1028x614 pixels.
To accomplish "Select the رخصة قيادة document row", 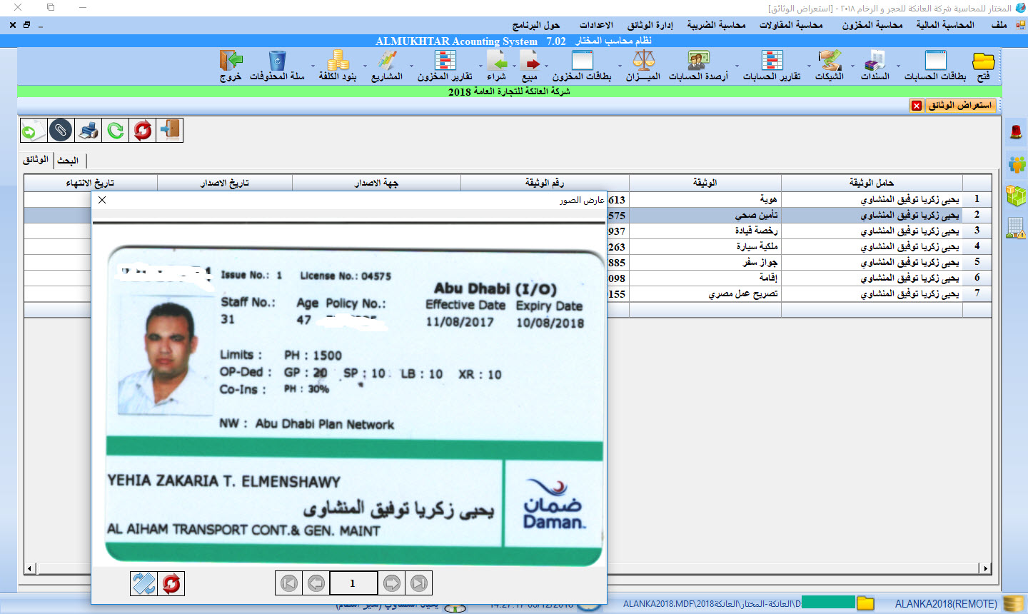I will tap(756, 231).
